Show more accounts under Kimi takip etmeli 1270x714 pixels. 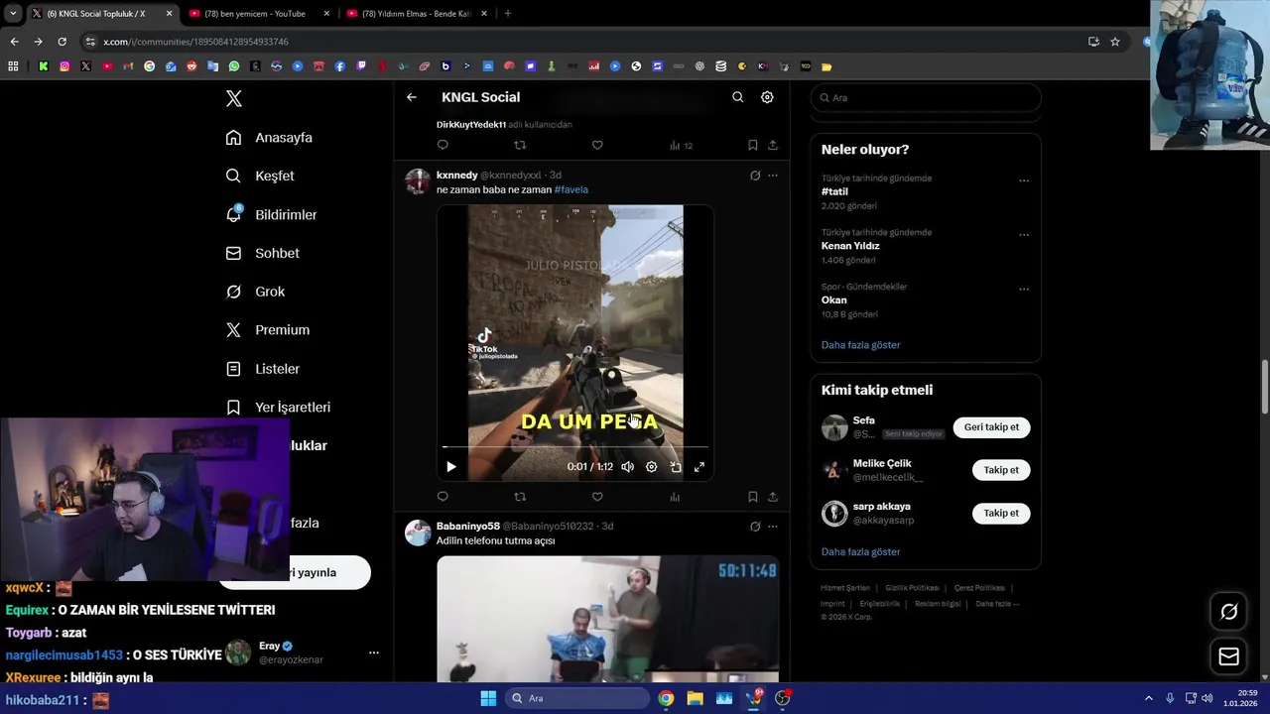click(x=860, y=552)
